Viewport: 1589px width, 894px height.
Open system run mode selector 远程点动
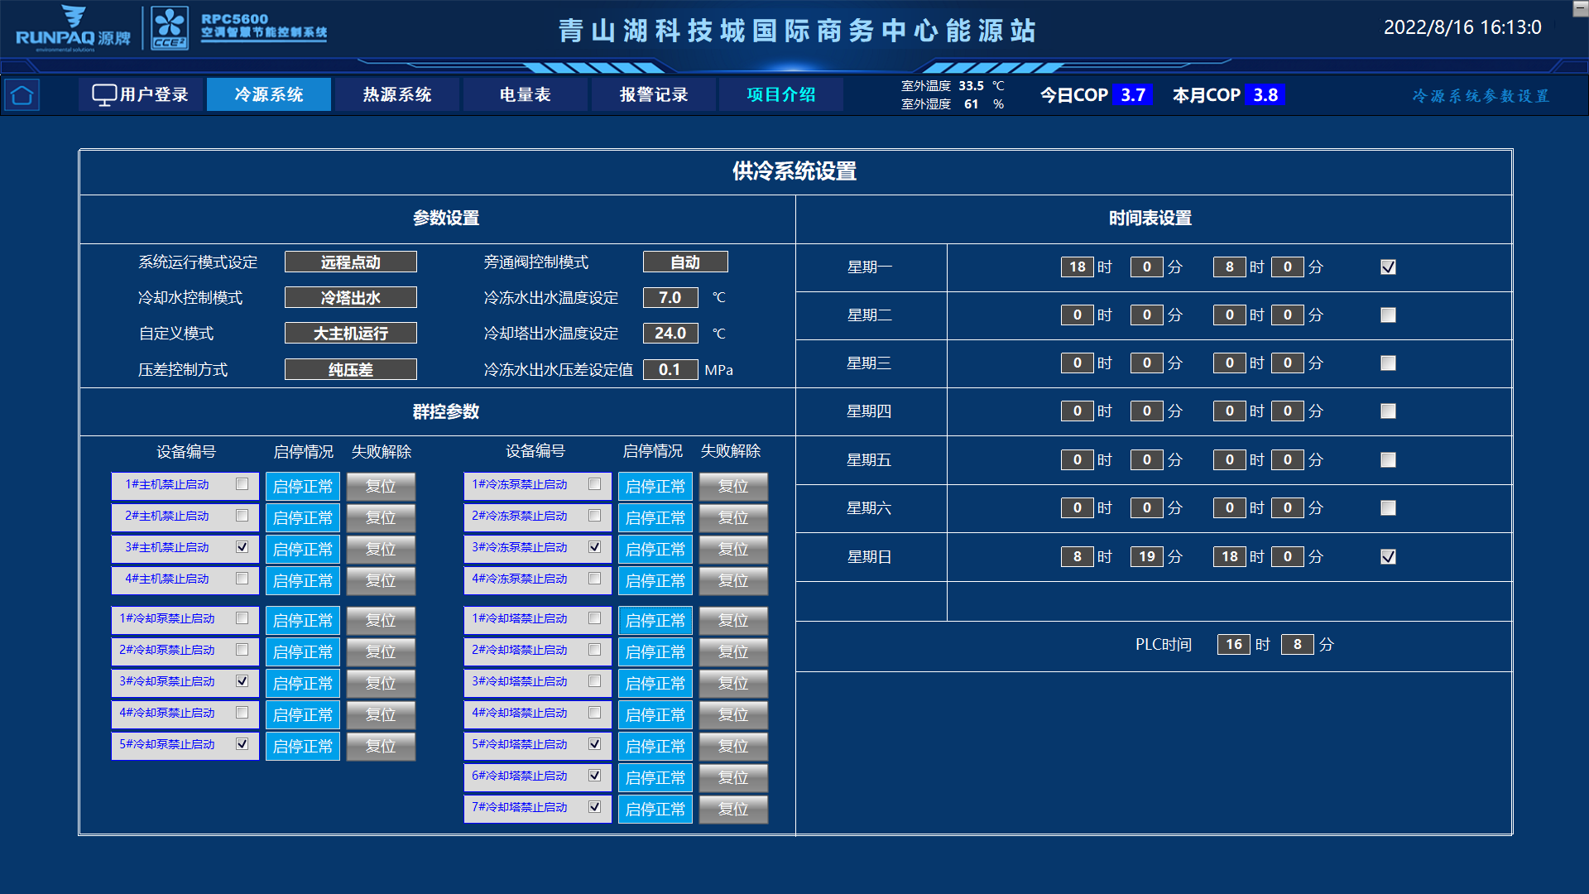[350, 262]
